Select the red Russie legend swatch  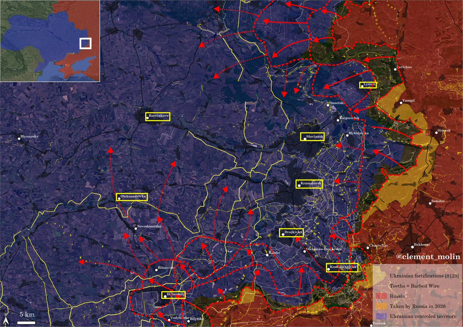tap(381, 296)
